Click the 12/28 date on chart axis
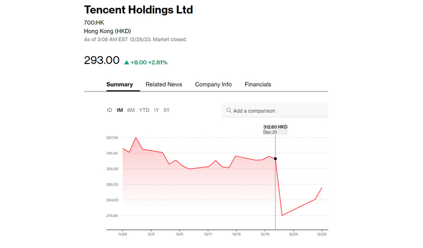Viewport: 423px width, 248px height. coord(321,233)
